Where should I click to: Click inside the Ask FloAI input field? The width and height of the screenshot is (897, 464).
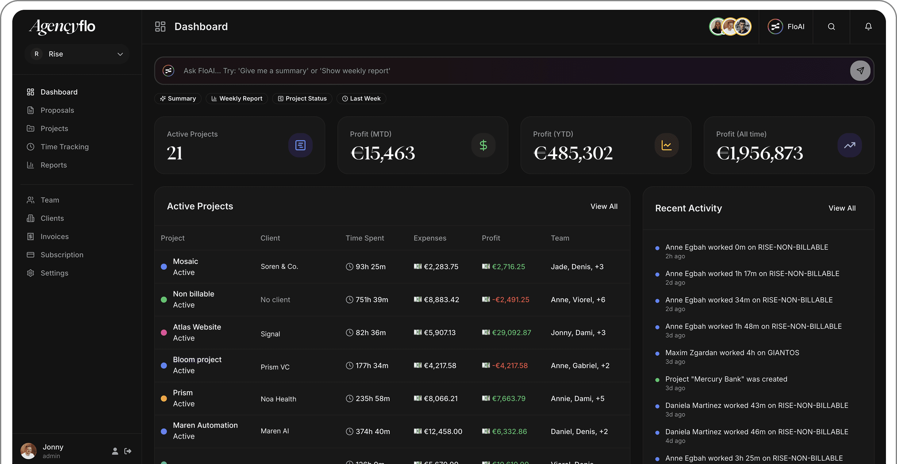pos(418,70)
